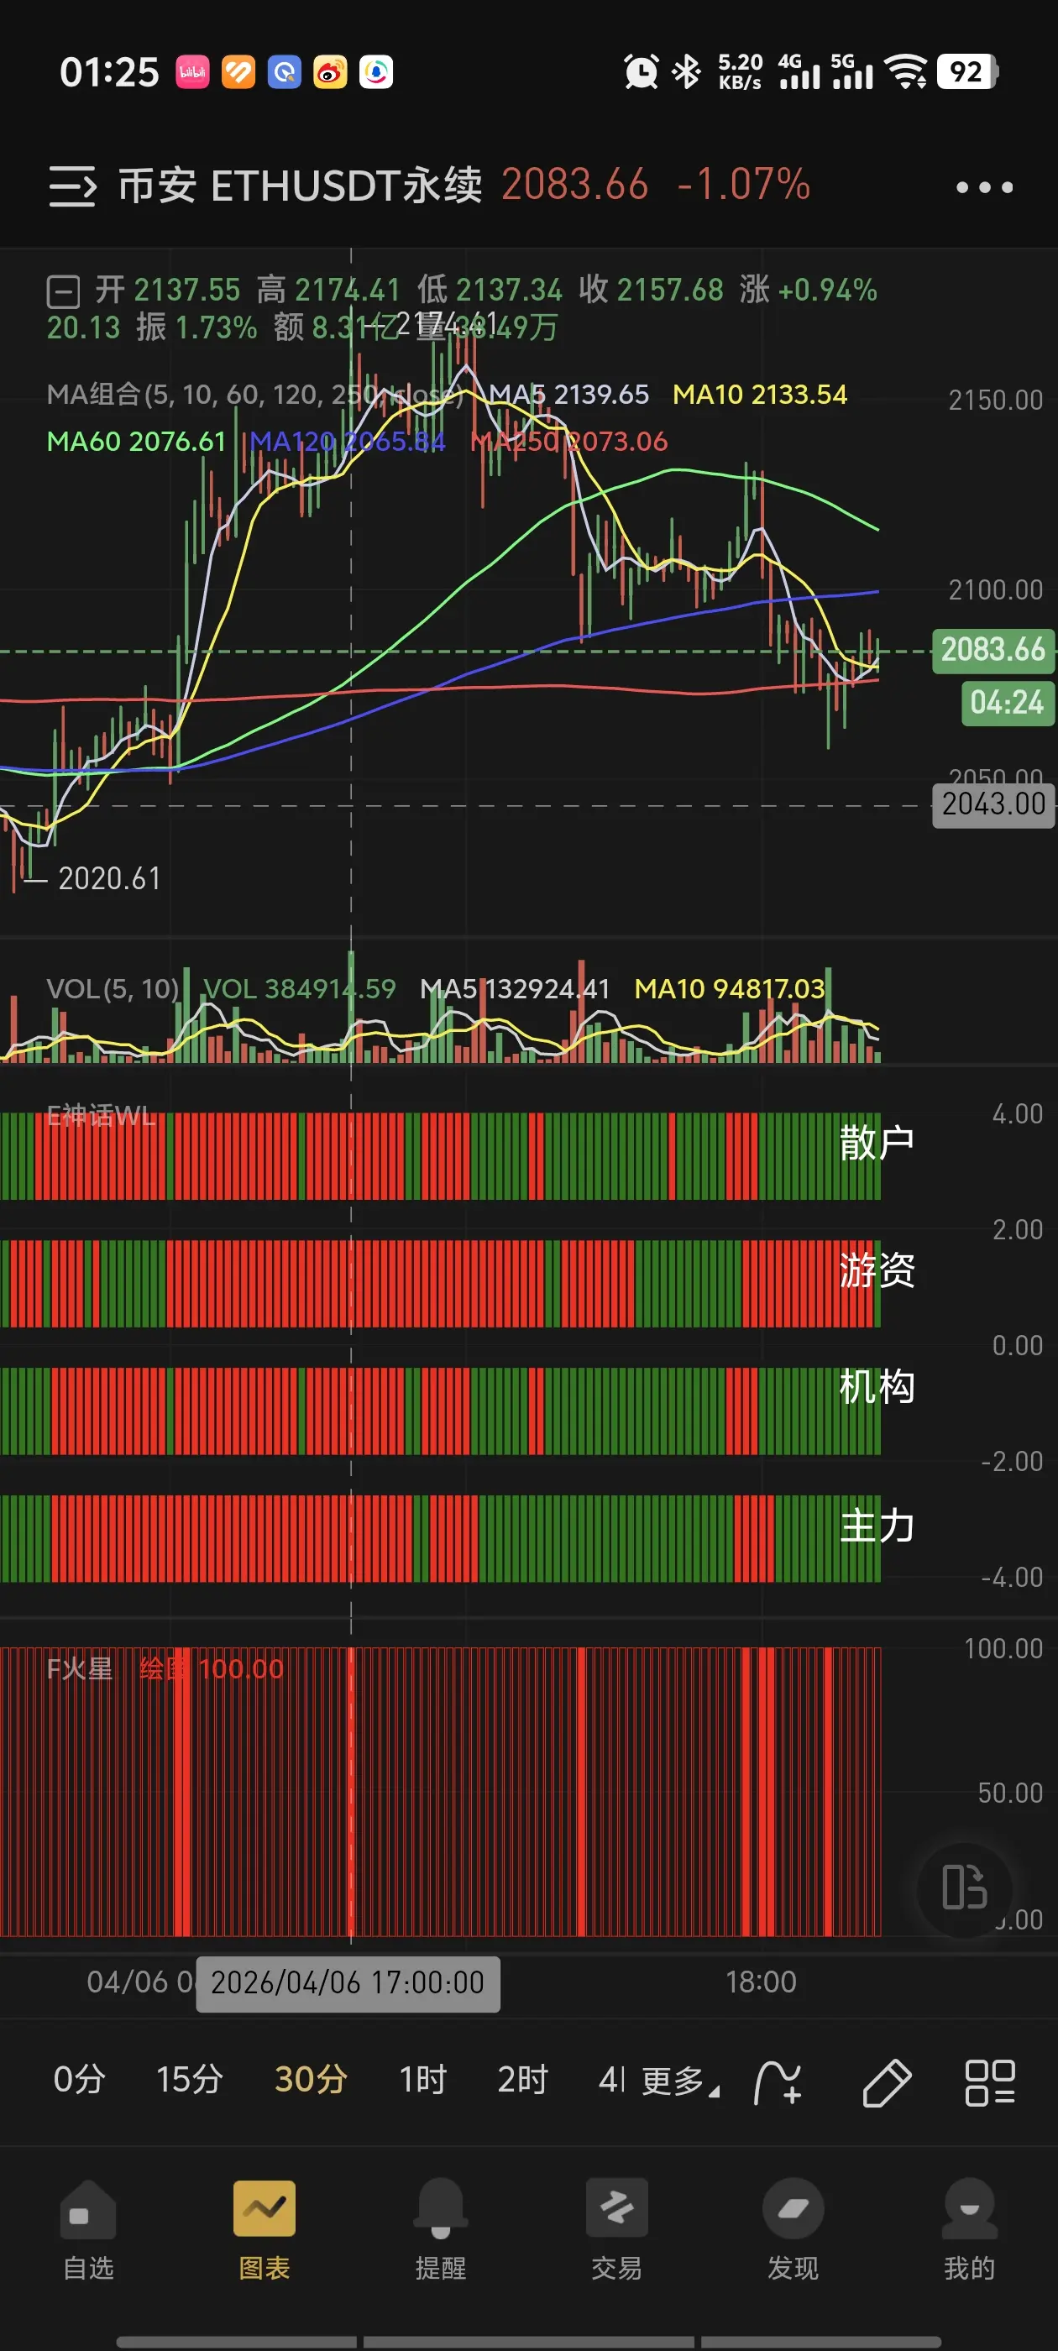Image resolution: width=1058 pixels, height=2351 pixels.
Task: Tap the -1.07% change percentage
Action: [743, 185]
